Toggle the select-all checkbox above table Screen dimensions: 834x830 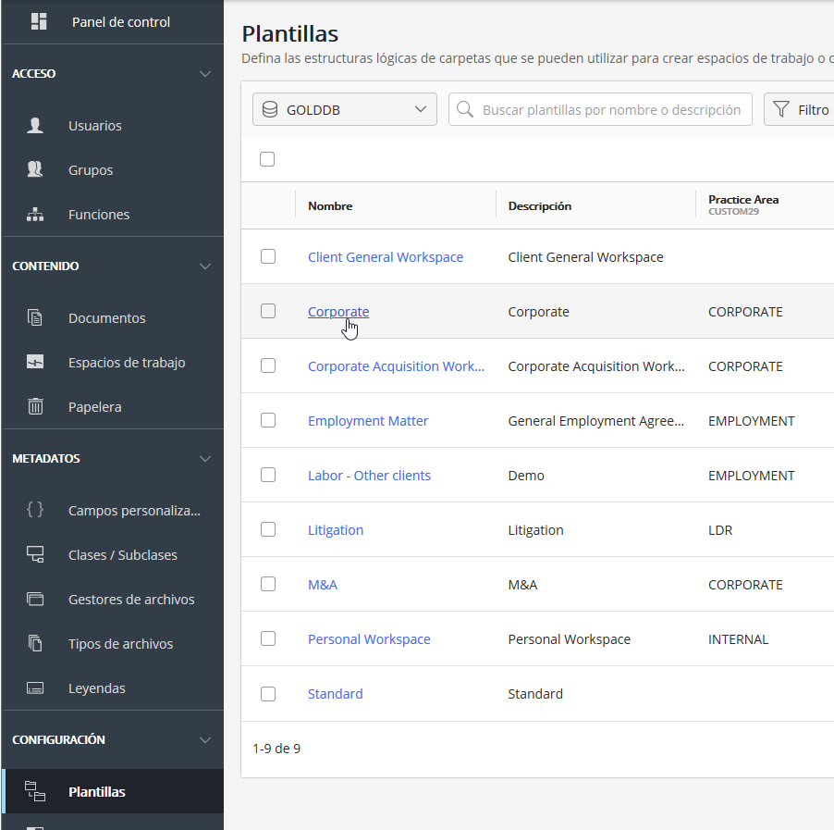267,159
